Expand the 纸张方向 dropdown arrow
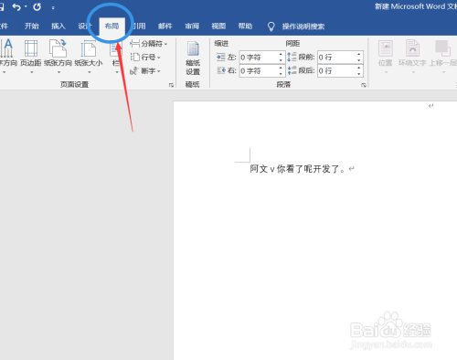The height and width of the screenshot is (360, 457). 58,72
